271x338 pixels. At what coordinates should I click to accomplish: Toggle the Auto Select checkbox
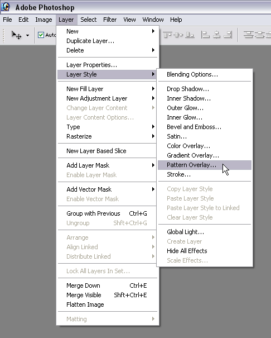(x=41, y=35)
